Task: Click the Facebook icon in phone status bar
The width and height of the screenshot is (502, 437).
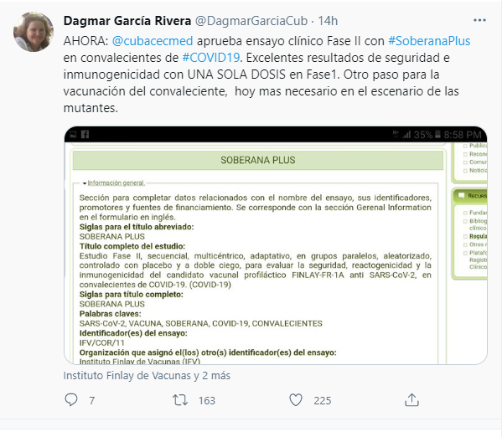Action: click(x=85, y=134)
